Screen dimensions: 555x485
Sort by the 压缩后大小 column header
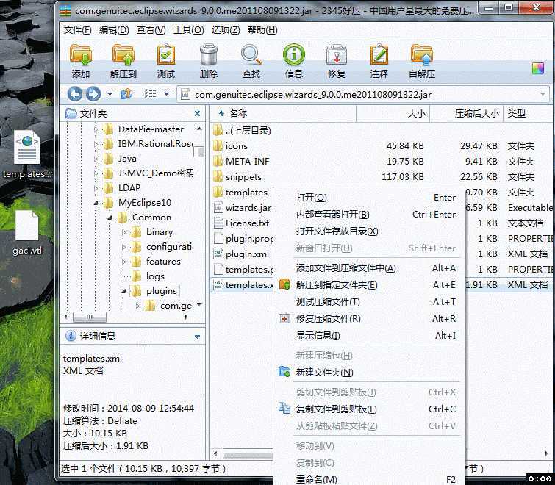467,114
